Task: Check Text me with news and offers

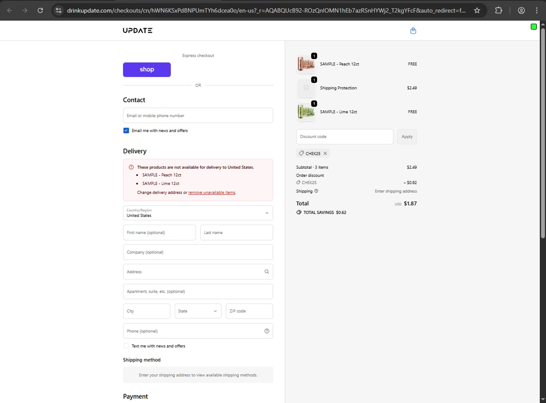Action: point(126,346)
